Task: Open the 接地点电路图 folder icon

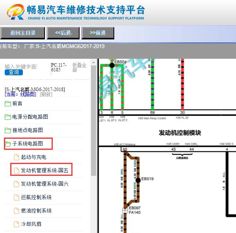Action: (x=7, y=130)
